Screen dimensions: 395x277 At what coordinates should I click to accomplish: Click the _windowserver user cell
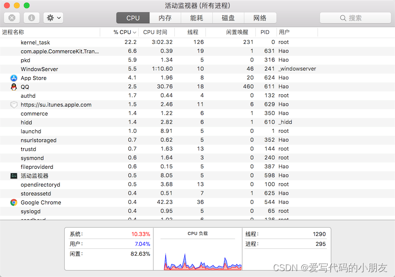pyautogui.click(x=297, y=69)
